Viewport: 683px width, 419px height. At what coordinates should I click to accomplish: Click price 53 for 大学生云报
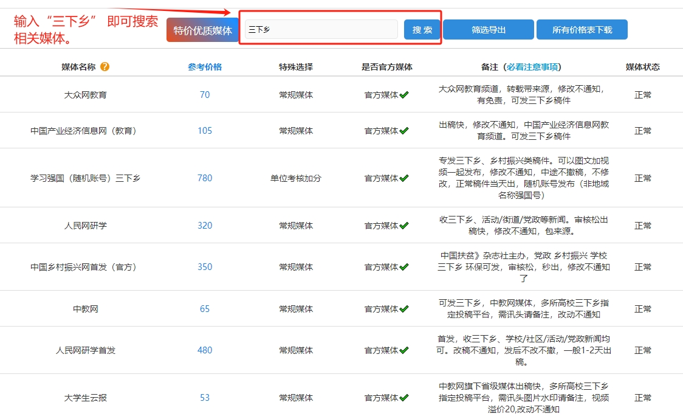(205, 398)
